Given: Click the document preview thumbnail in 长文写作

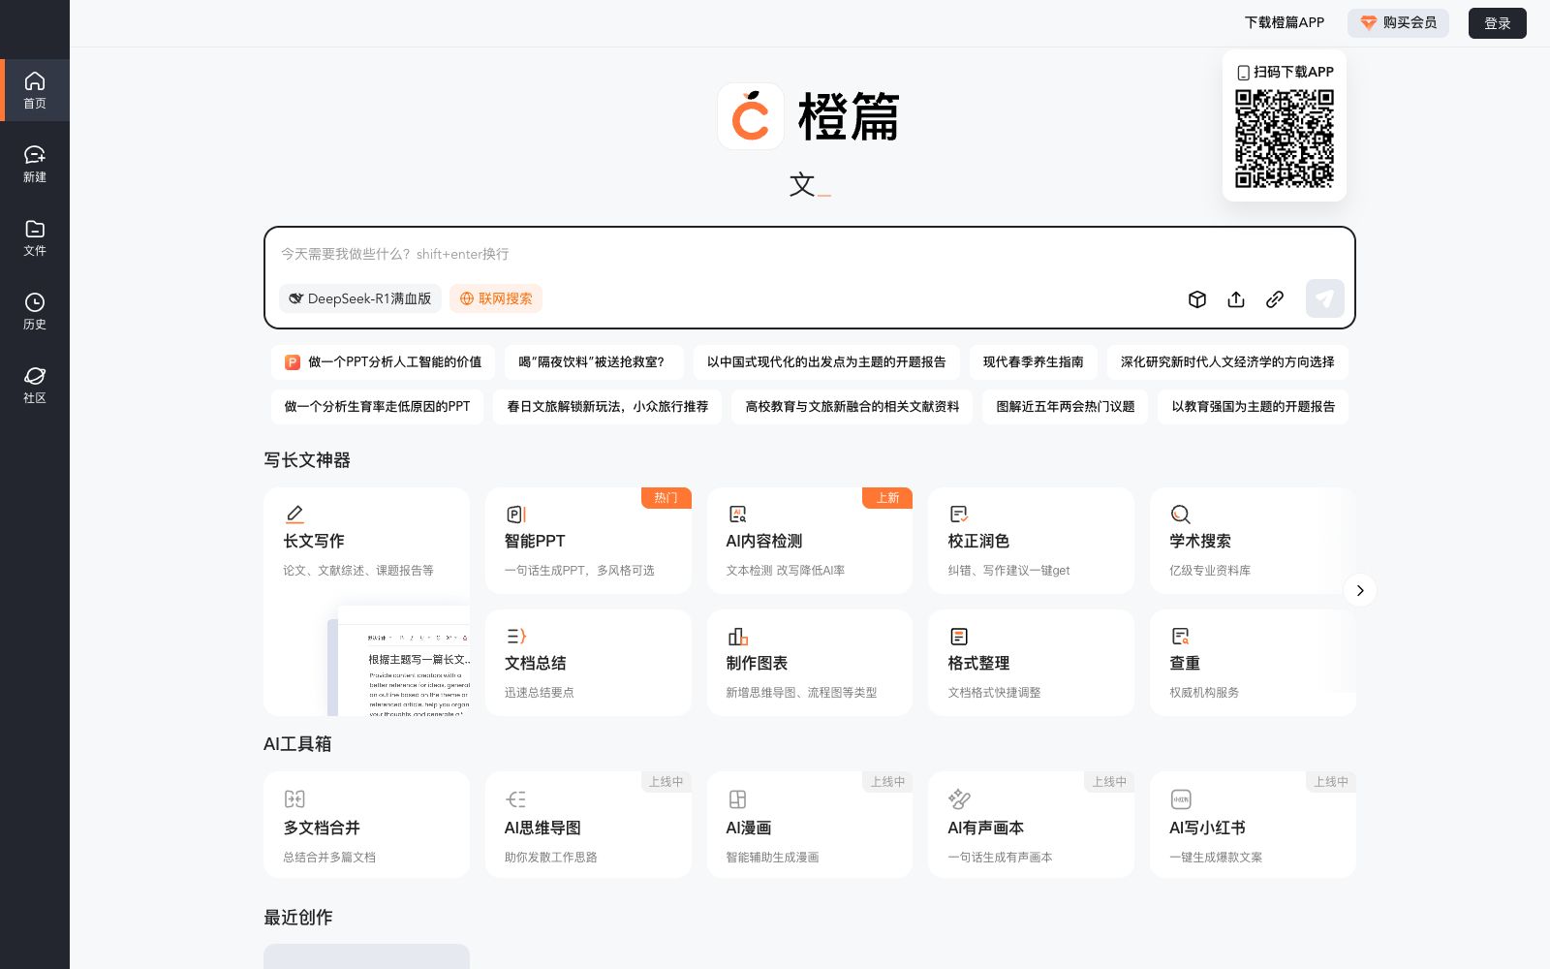Looking at the screenshot, I should pyautogui.click(x=399, y=661).
